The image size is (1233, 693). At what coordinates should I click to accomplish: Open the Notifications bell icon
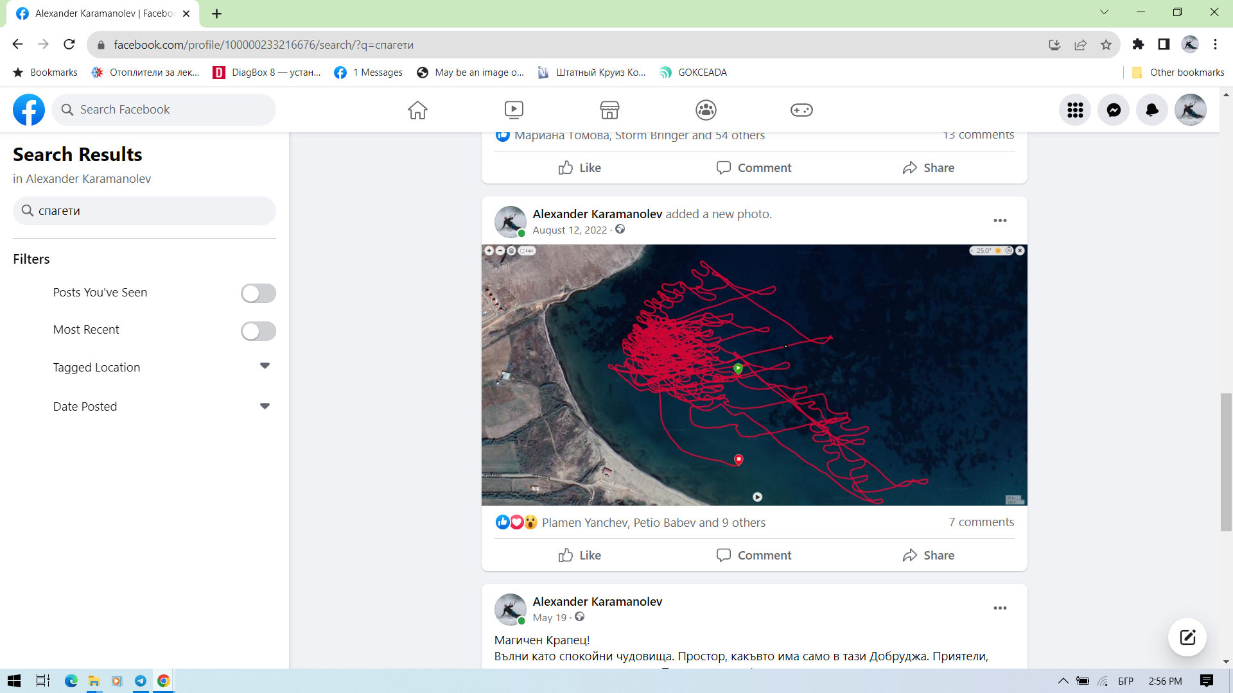(x=1152, y=110)
